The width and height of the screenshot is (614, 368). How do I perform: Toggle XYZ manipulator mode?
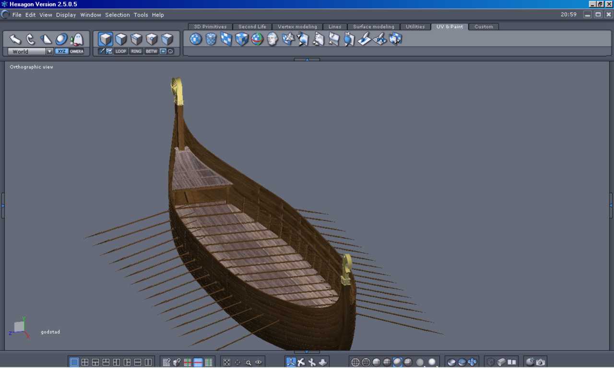point(61,51)
